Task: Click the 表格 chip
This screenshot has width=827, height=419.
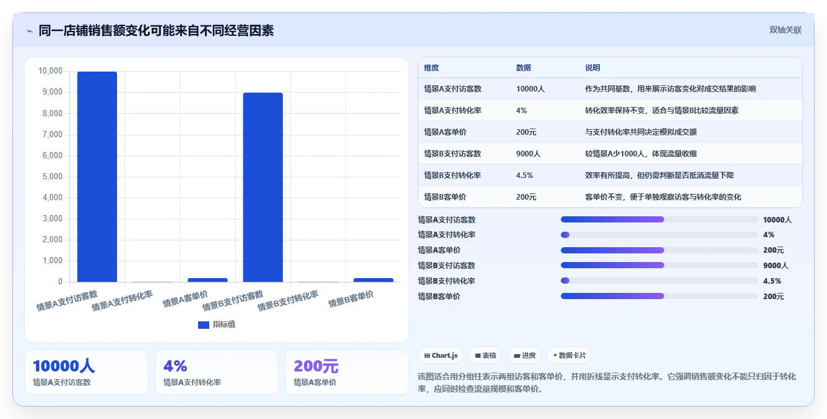Action: coord(485,355)
